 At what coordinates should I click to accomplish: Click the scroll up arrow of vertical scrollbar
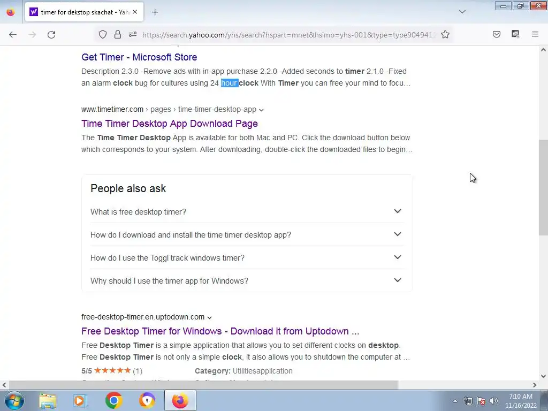[x=543, y=50]
